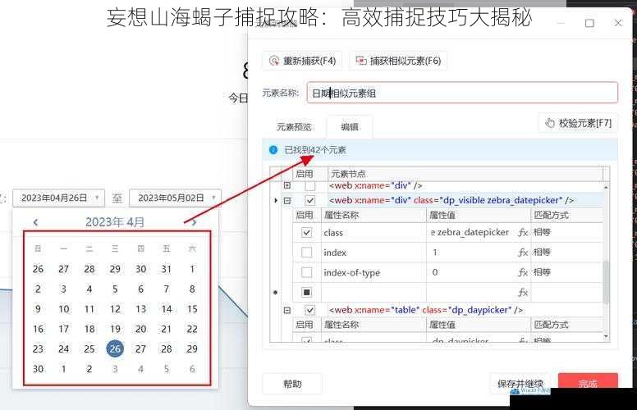Click the 保存并继续 button
Image resolution: width=637 pixels, height=410 pixels.
click(x=520, y=384)
